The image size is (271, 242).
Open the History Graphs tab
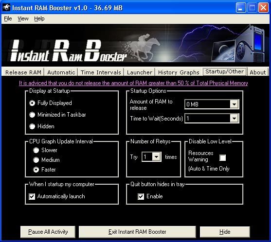click(x=179, y=72)
